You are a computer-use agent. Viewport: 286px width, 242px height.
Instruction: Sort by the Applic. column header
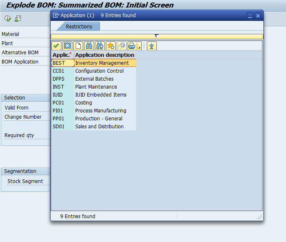point(63,55)
